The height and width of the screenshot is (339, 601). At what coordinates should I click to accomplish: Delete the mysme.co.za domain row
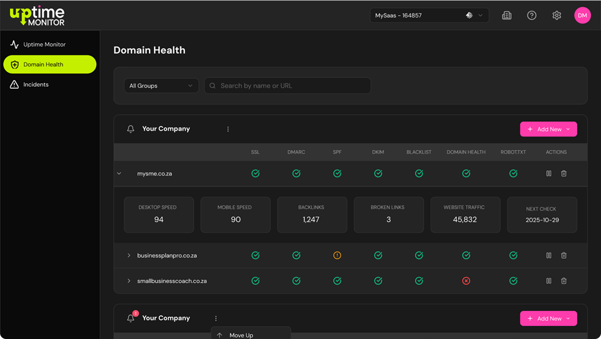[564, 173]
